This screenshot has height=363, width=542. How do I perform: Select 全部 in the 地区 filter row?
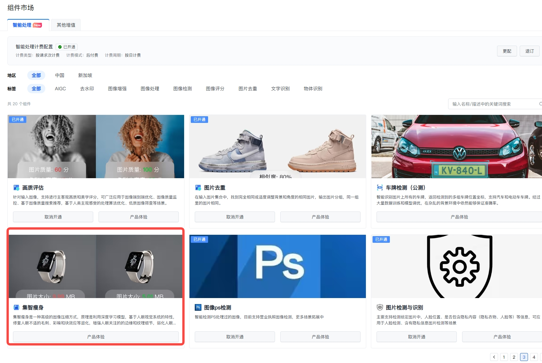coord(36,75)
